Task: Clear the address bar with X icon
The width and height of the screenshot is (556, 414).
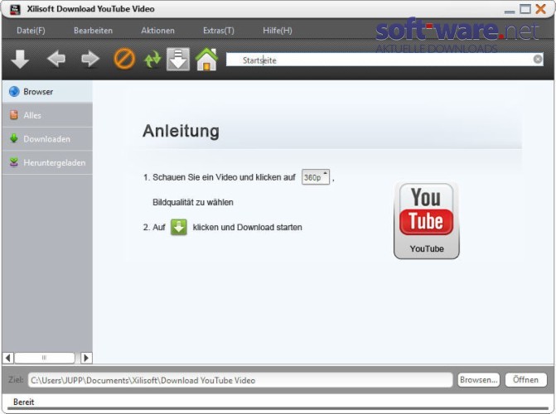Action: pyautogui.click(x=538, y=59)
